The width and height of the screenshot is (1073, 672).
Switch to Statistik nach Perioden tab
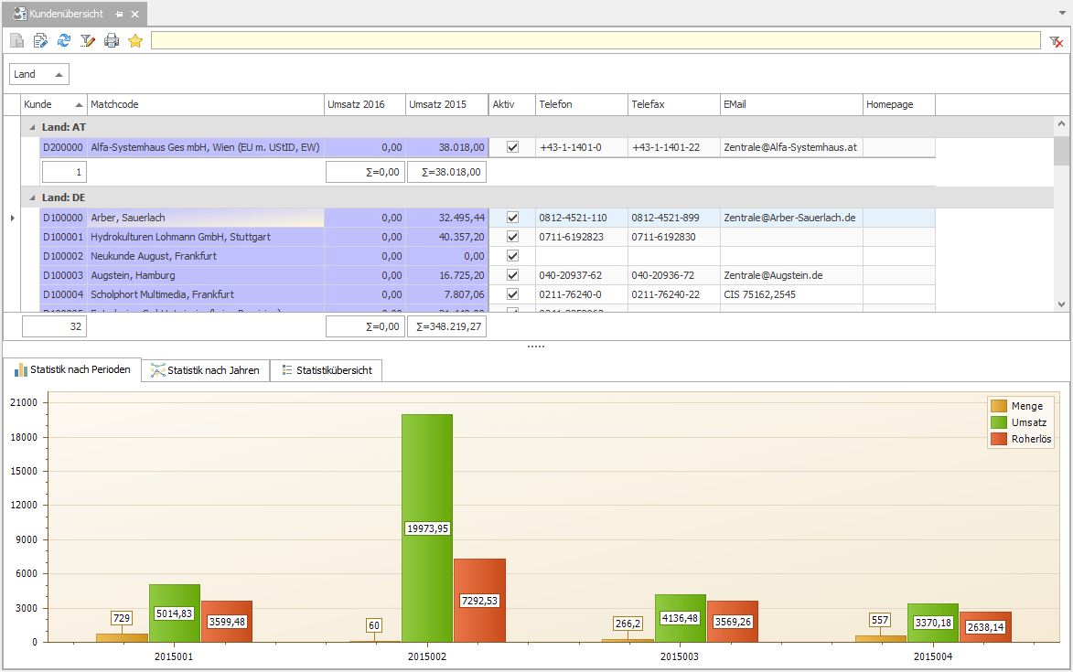click(72, 370)
